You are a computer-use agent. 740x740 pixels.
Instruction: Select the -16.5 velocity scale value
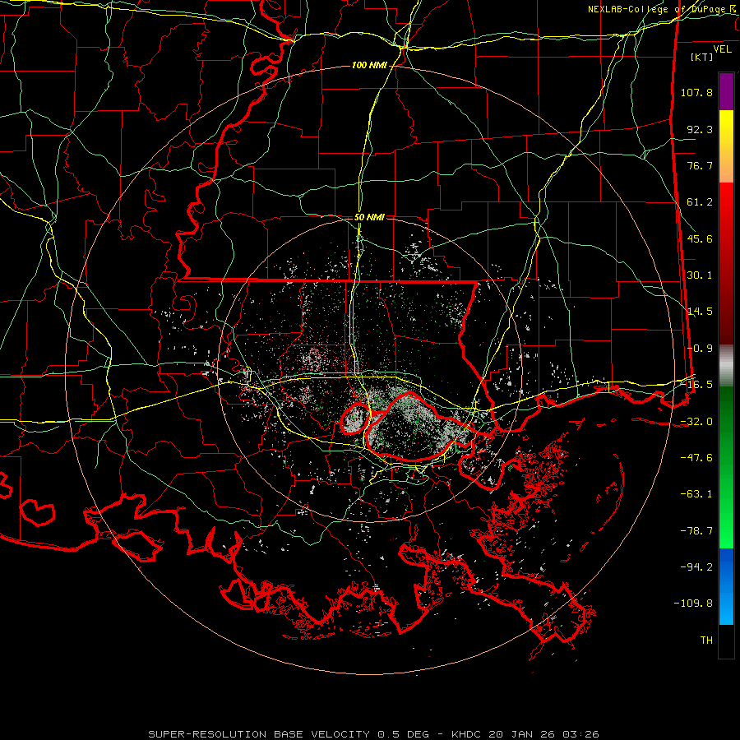pos(696,385)
